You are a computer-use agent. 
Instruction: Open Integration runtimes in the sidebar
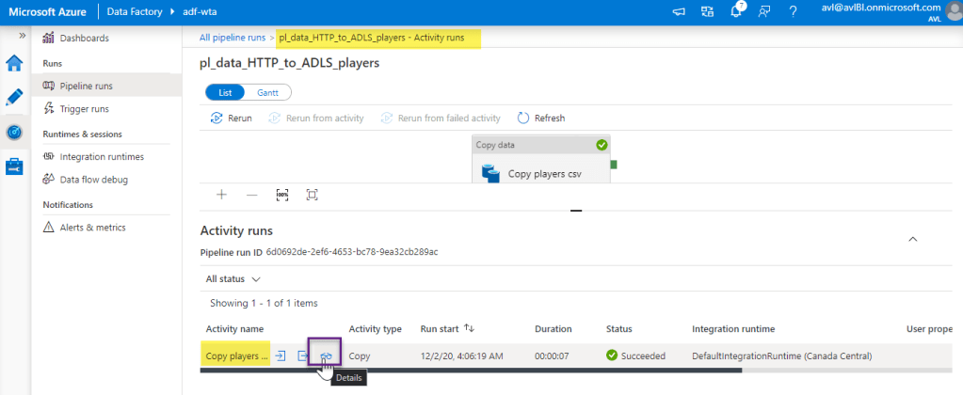click(x=101, y=156)
